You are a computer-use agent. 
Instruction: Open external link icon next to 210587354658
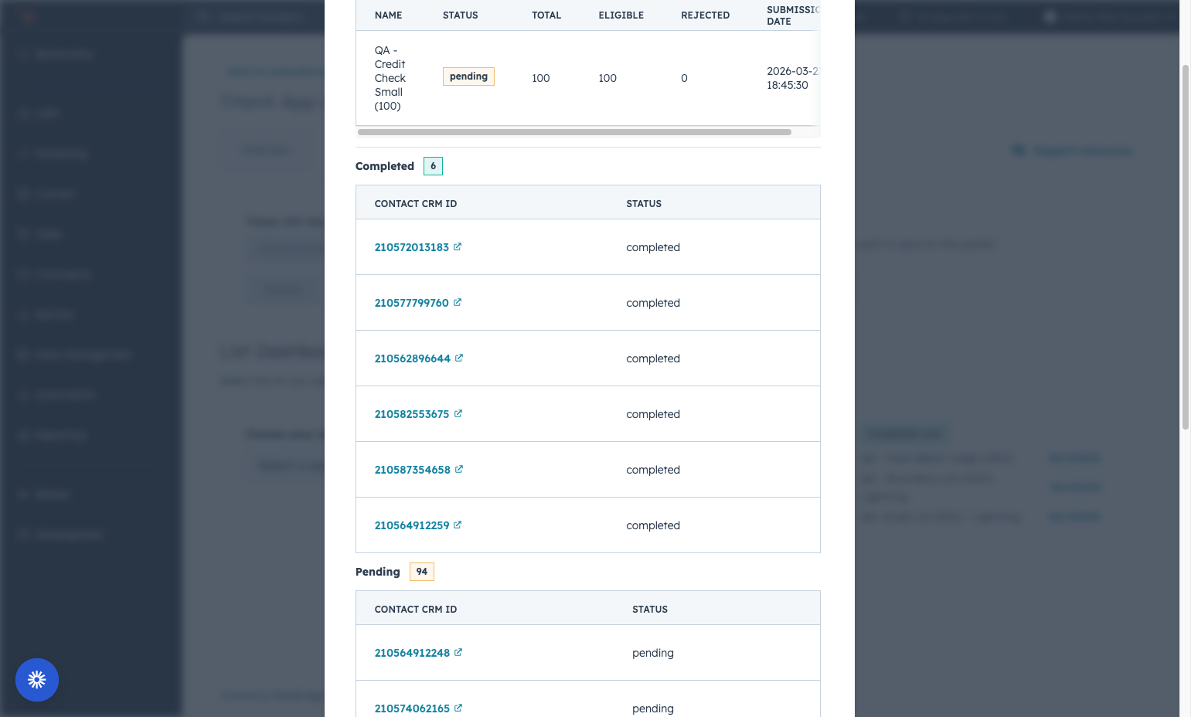coord(459,469)
